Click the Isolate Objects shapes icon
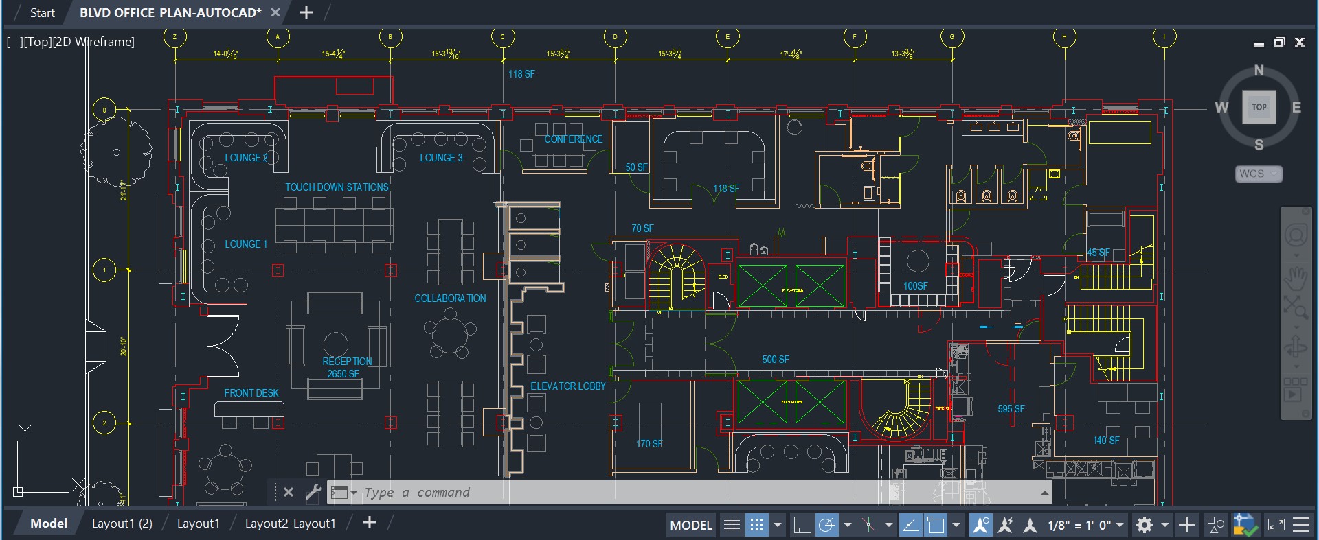This screenshot has width=1319, height=540. [x=1215, y=525]
